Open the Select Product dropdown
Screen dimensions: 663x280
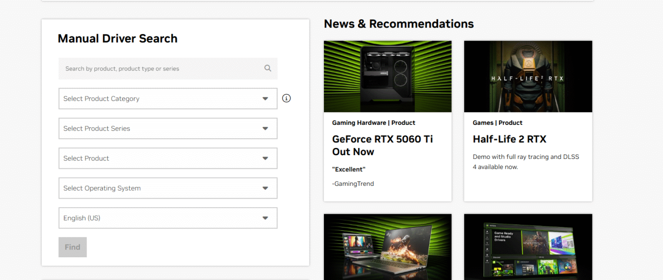(x=168, y=158)
